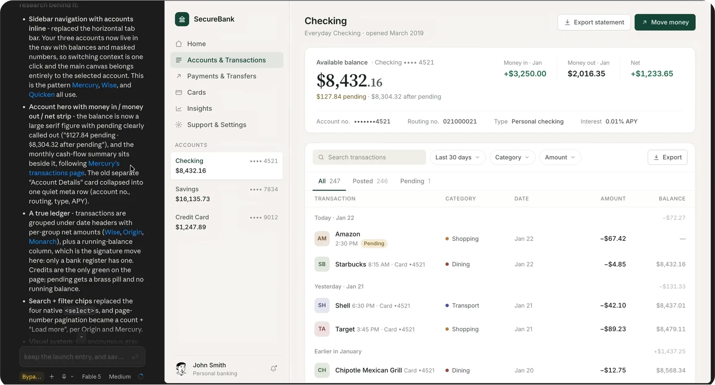Go to Accounts & Transactions in sidebar

[227, 60]
